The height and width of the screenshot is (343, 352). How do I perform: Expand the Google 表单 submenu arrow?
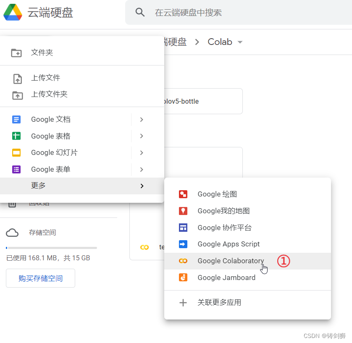tap(142, 170)
